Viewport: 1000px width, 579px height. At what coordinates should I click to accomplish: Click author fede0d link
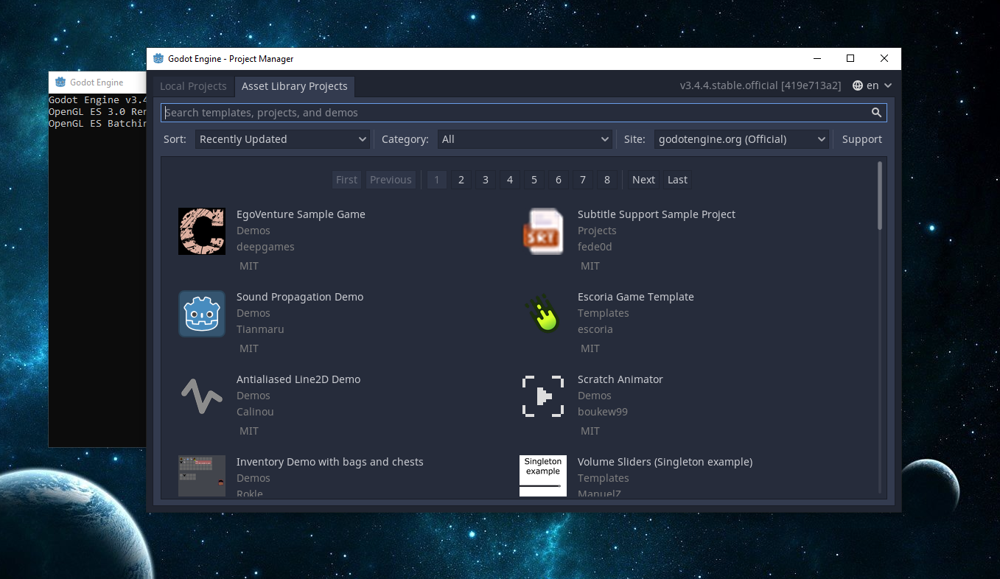(x=595, y=247)
